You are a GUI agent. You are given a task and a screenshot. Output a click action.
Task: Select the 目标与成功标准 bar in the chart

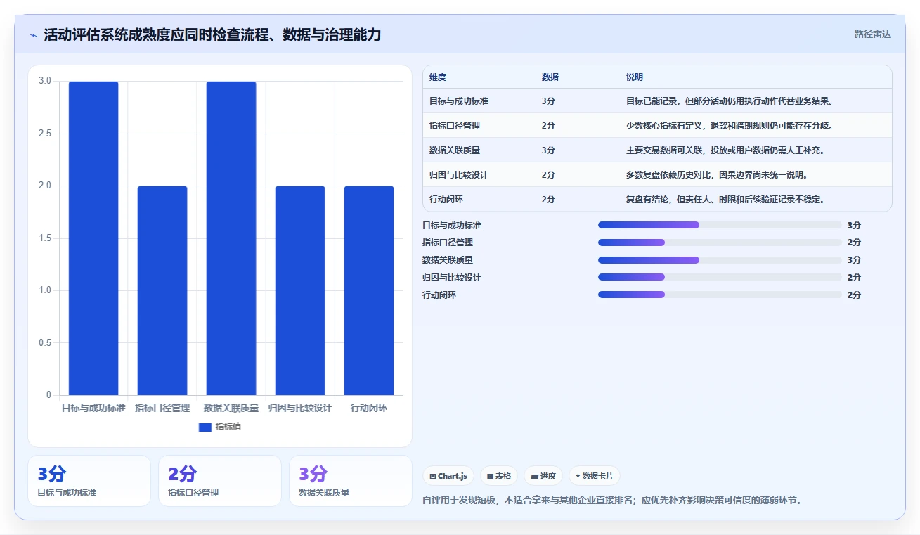tap(93, 238)
